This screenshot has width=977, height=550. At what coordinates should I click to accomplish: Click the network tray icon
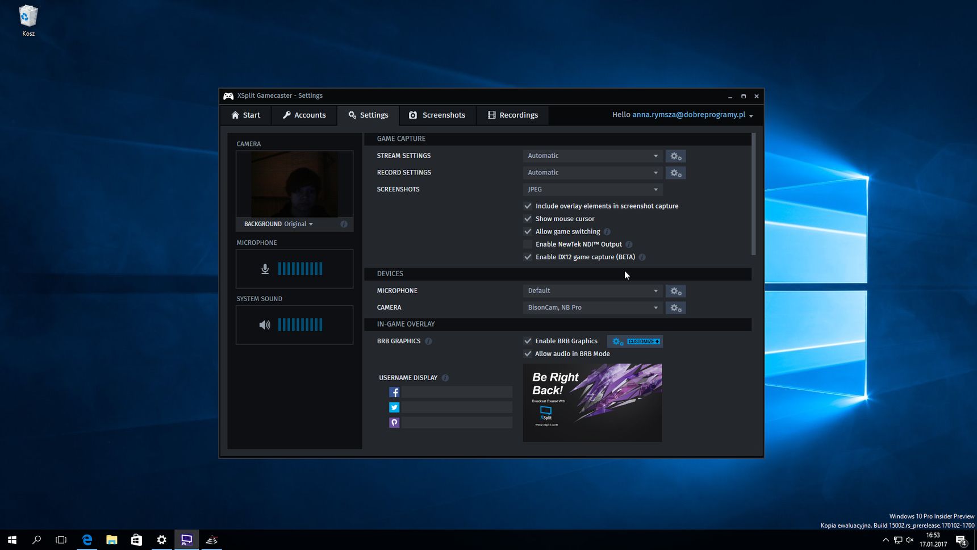pyautogui.click(x=897, y=540)
